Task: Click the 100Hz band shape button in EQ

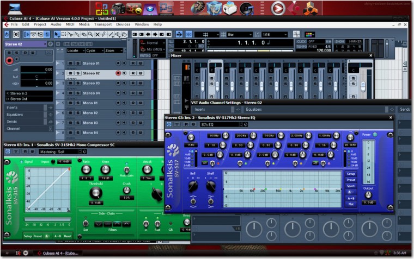Action: point(205,163)
